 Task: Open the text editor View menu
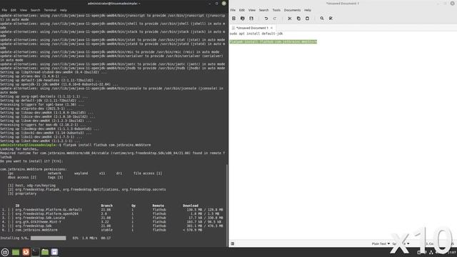point(252,10)
